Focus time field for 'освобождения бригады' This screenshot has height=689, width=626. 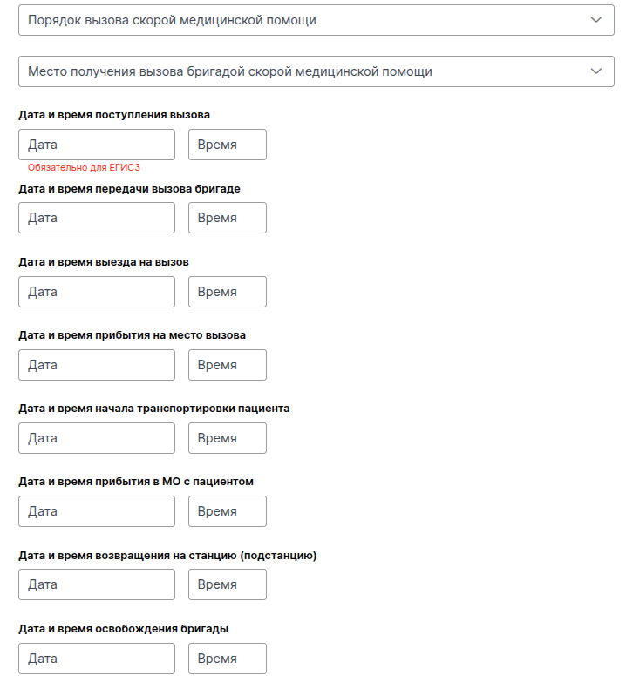[227, 659]
